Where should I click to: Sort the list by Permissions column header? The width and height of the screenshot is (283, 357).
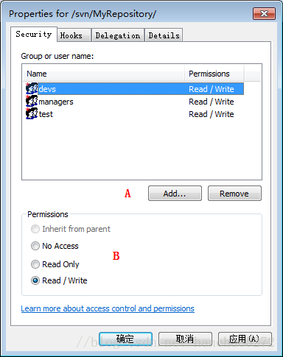click(214, 74)
